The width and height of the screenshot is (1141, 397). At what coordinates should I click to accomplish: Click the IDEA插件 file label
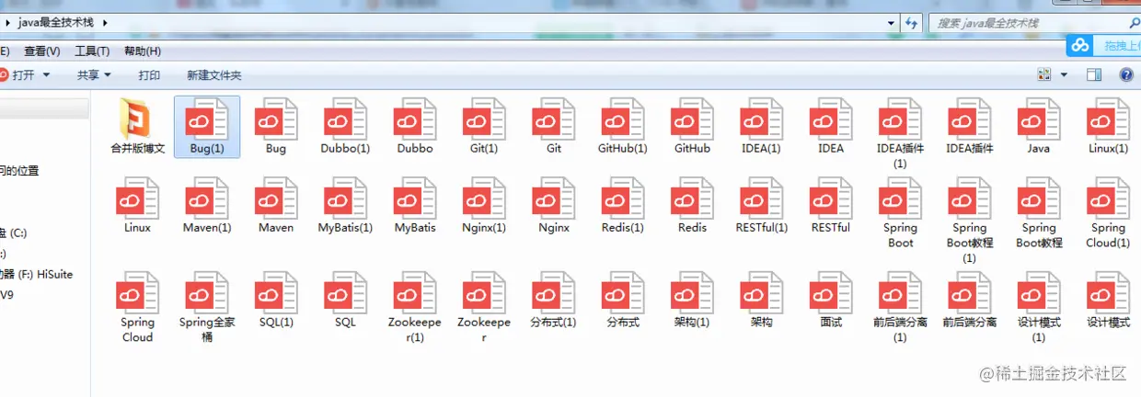pyautogui.click(x=970, y=148)
